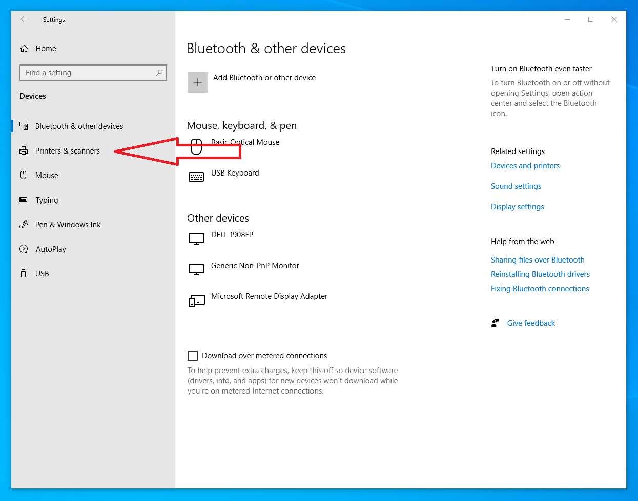638x501 pixels.
Task: Click the back arrow in Settings
Action: tap(24, 19)
